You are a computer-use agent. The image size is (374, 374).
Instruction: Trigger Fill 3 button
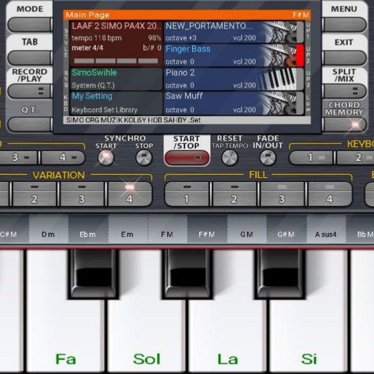click(282, 195)
